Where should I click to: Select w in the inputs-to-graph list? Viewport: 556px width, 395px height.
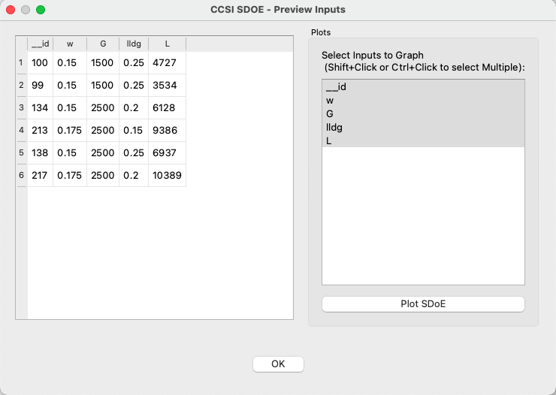[x=423, y=101]
